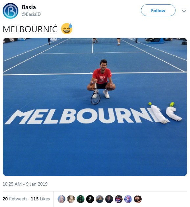Open the @BasiaID handle link

(31, 14)
